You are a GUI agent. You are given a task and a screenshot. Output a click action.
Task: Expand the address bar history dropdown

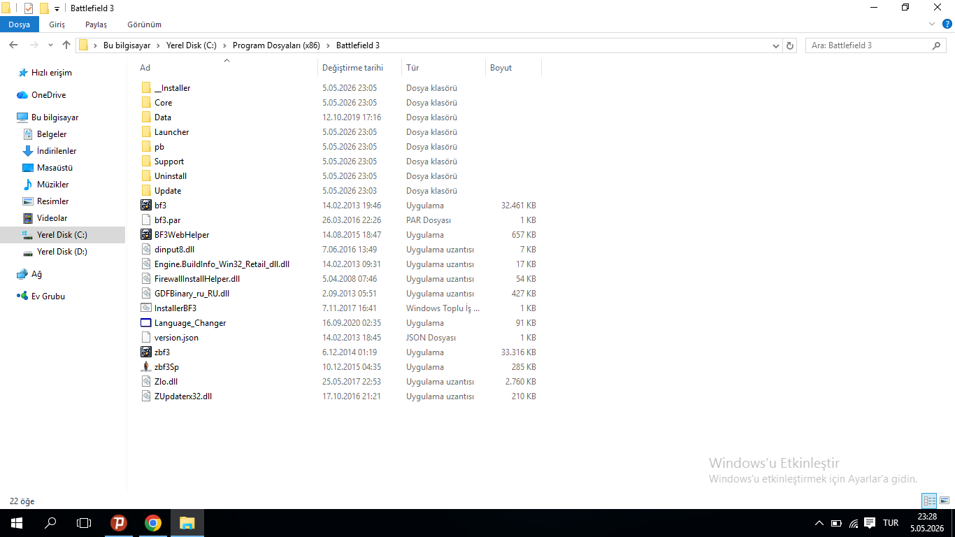click(776, 45)
